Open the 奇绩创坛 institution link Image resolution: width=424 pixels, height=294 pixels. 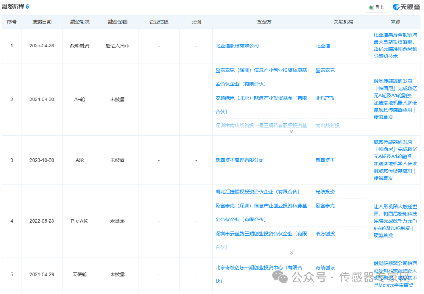coord(325,268)
